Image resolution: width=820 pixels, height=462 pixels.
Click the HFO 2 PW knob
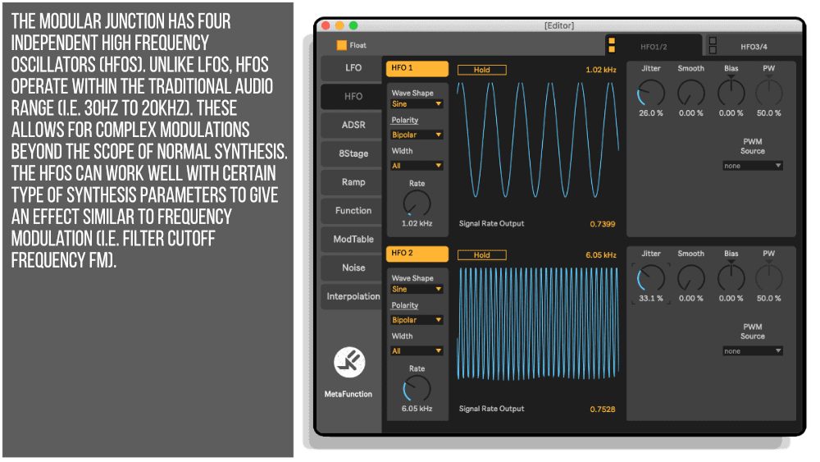coord(768,278)
